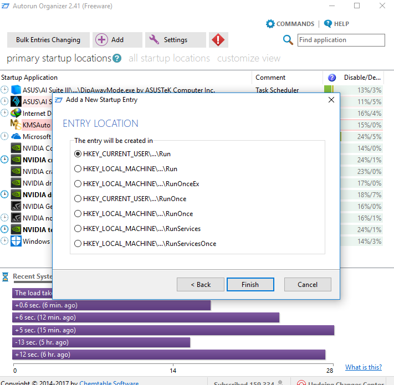Viewport: 394px width, 385px height.
Task: Click the +6 sec. (12 min. ago) bar
Action: click(x=146, y=317)
